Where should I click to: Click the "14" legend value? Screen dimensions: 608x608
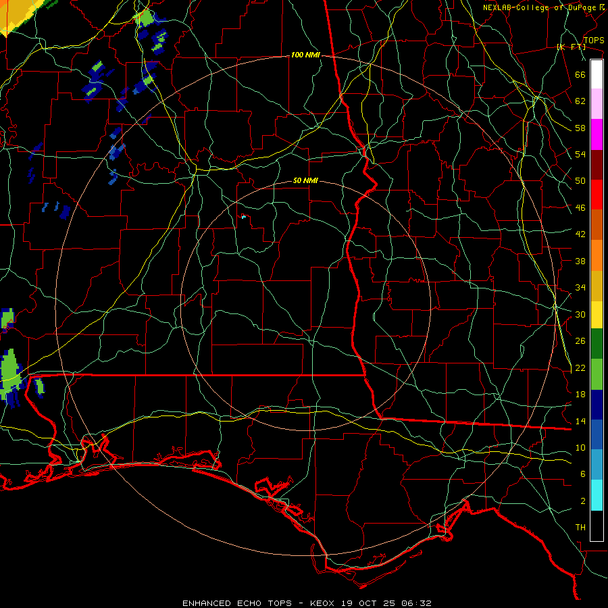click(x=580, y=421)
